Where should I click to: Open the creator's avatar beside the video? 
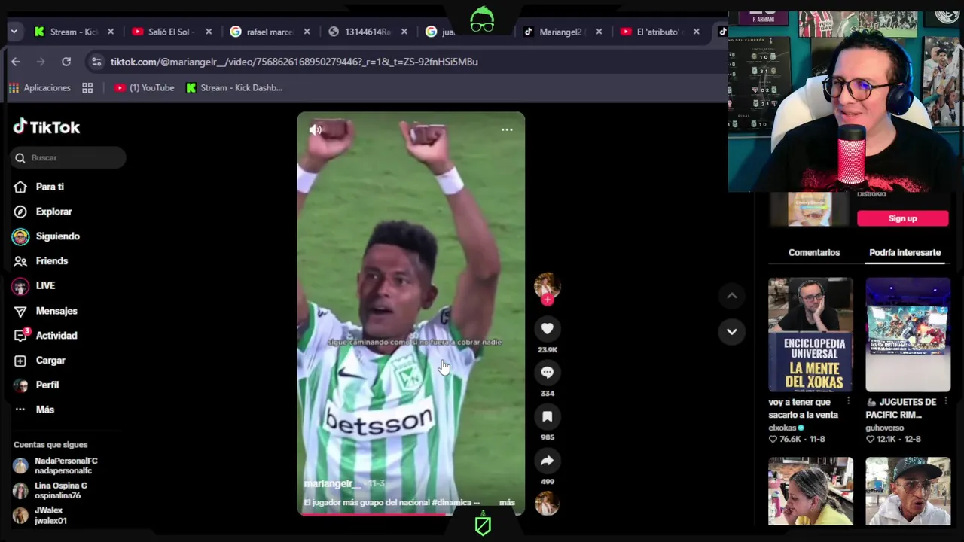[548, 285]
